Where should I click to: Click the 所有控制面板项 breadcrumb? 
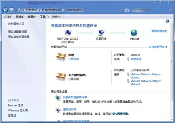51,10
